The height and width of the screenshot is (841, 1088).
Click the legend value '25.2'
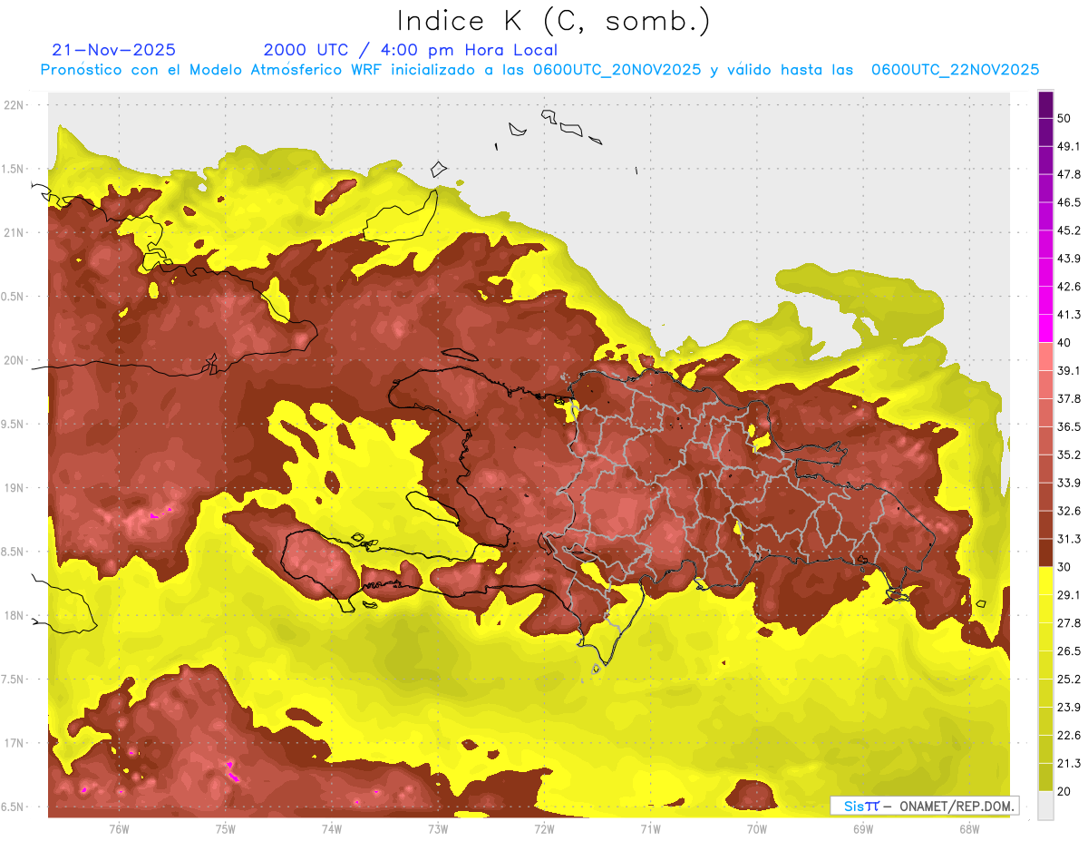pos(1068,680)
